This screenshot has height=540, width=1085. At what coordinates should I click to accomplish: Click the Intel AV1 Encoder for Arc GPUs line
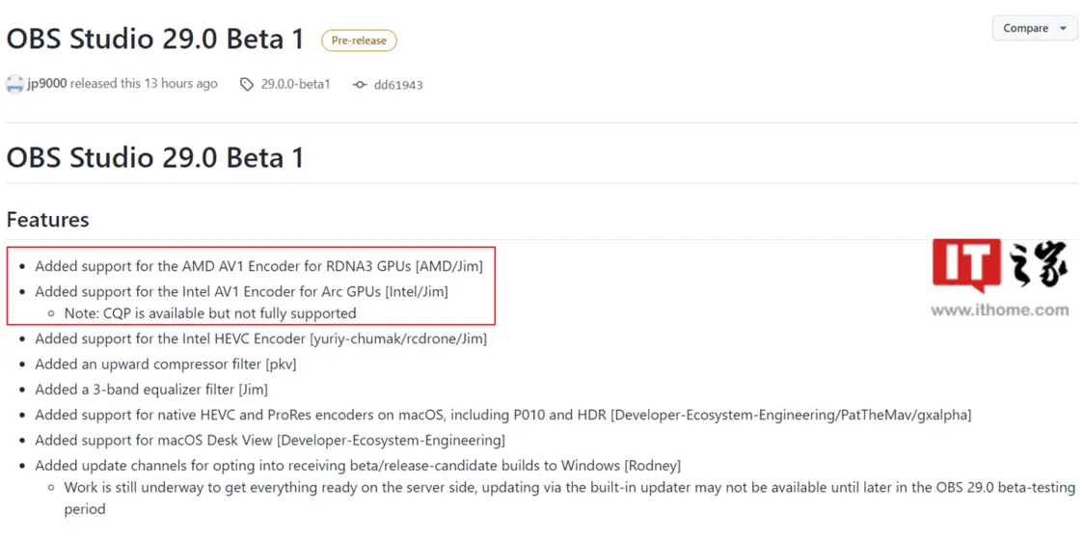pyautogui.click(x=241, y=292)
